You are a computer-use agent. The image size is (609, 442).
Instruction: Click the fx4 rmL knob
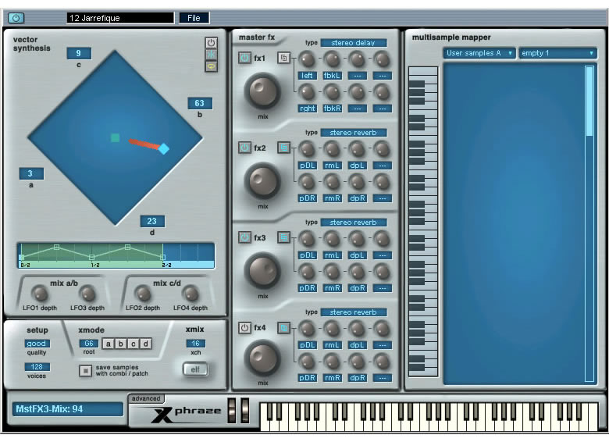[332, 329]
